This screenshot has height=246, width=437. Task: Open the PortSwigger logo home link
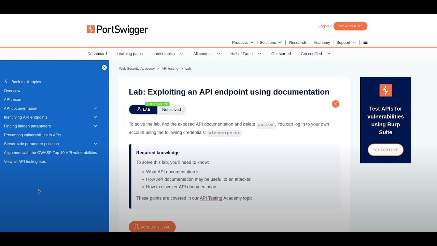117,30
